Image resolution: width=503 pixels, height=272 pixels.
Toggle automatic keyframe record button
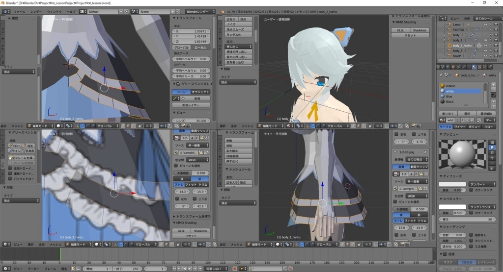(234, 269)
